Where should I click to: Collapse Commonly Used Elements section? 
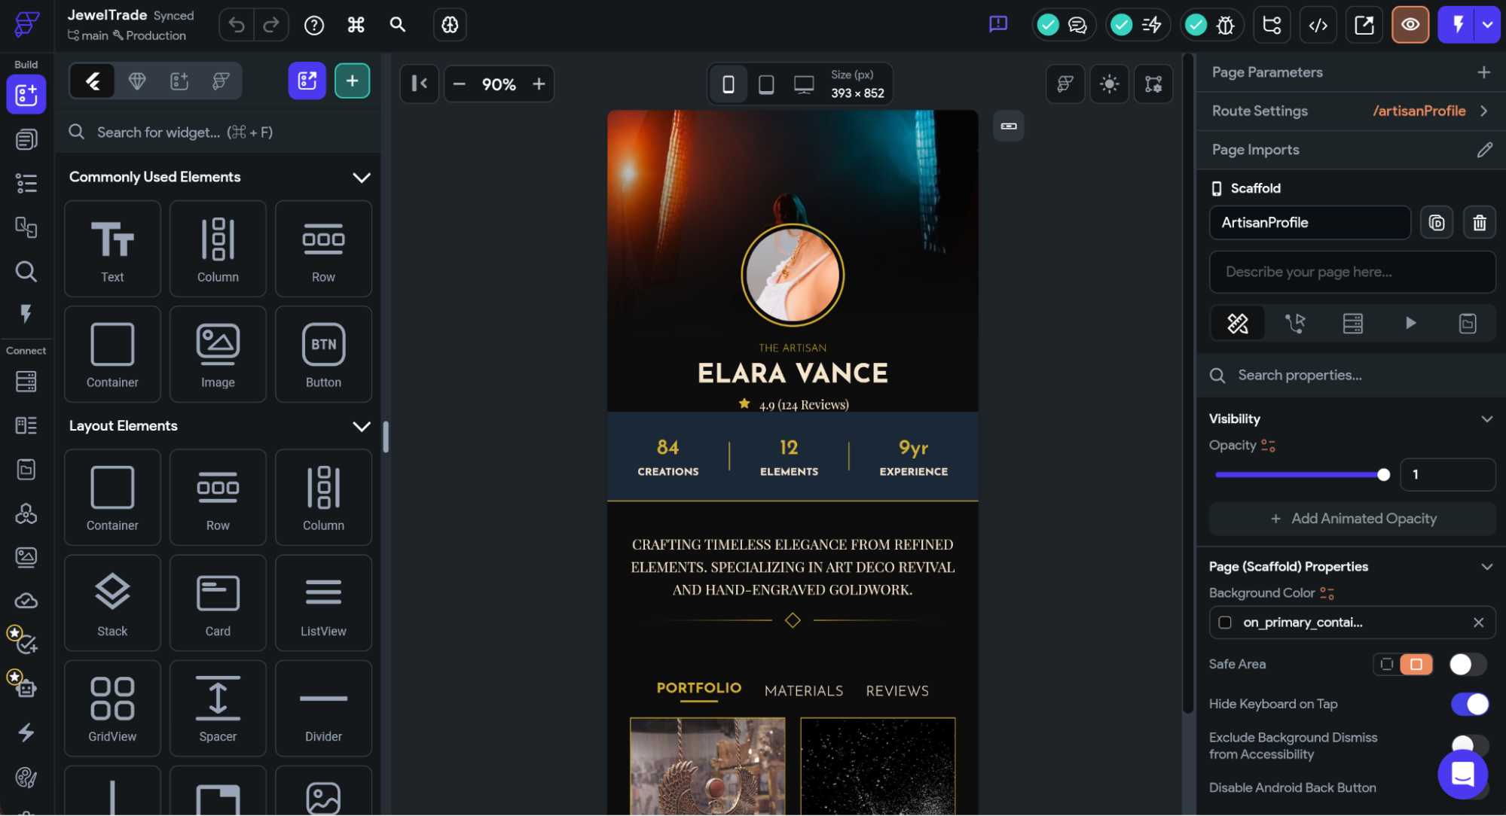pyautogui.click(x=362, y=178)
